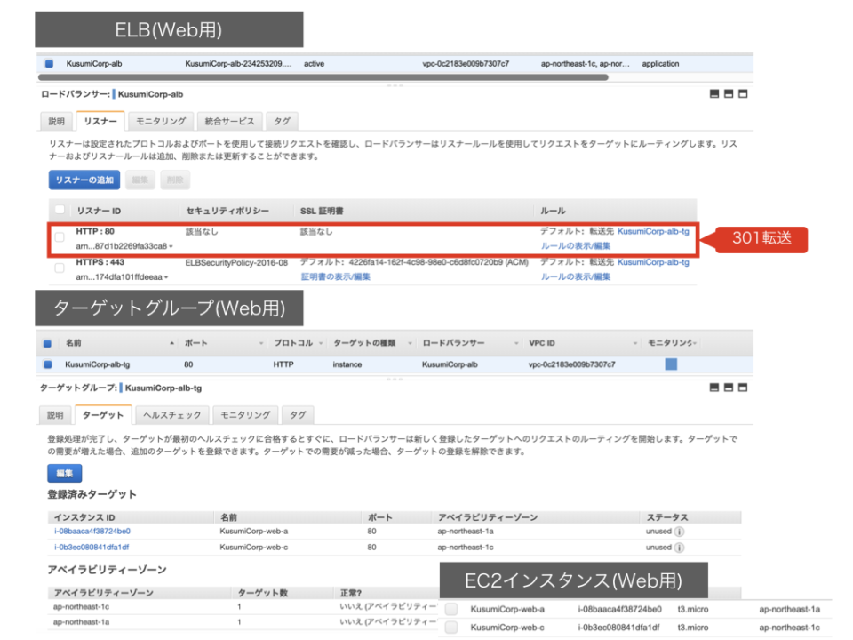Screen dimensions: 853x640
Task: Open the ルールの表示/編集 link for HTTP : 80
Action: point(576,245)
